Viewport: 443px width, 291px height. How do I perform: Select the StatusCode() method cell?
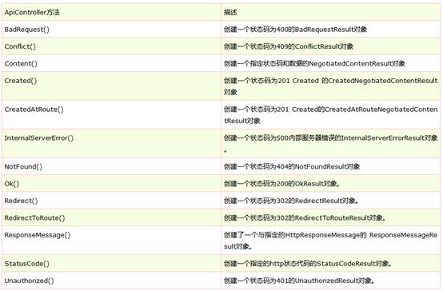(112, 264)
